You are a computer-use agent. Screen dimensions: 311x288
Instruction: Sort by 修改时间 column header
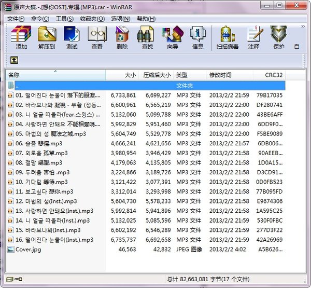[230, 75]
